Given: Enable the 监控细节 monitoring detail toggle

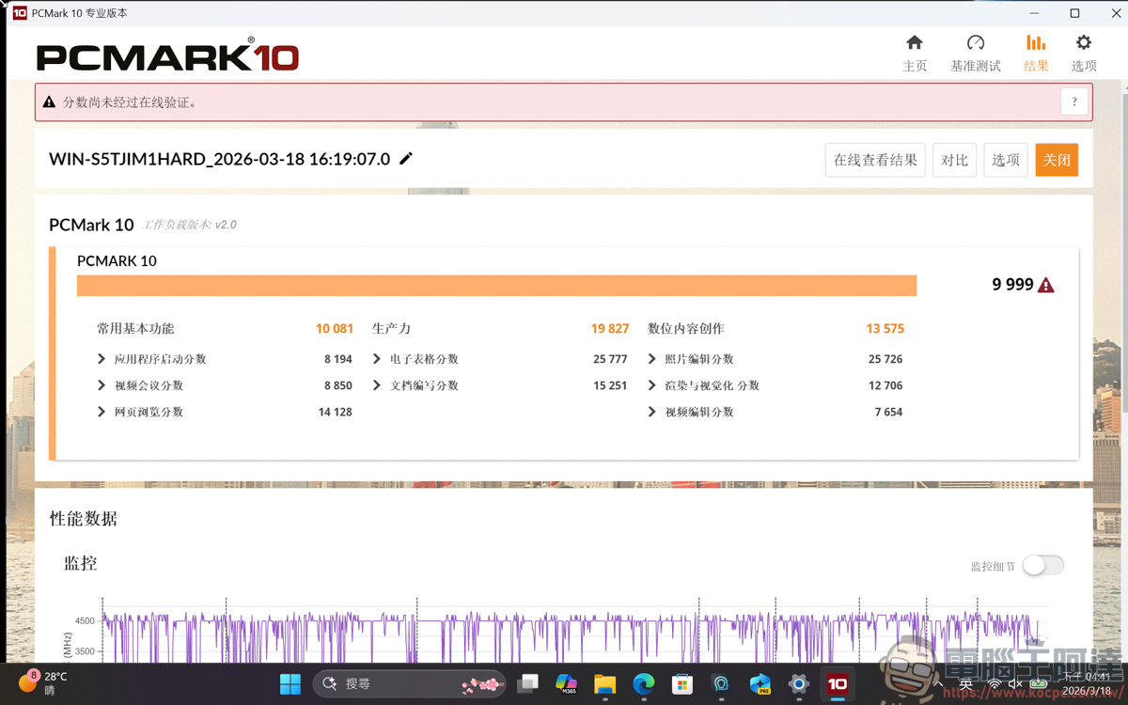Looking at the screenshot, I should click(x=1043, y=565).
